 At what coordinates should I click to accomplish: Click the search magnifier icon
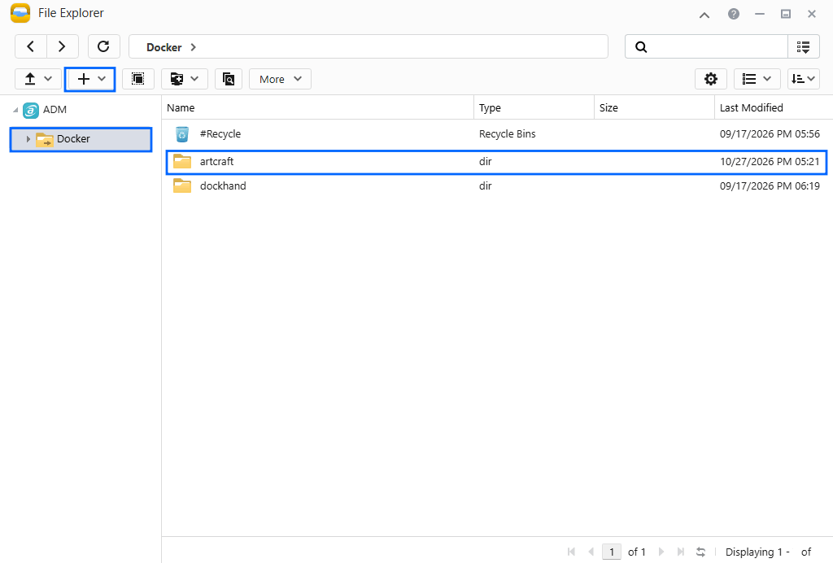click(x=641, y=46)
